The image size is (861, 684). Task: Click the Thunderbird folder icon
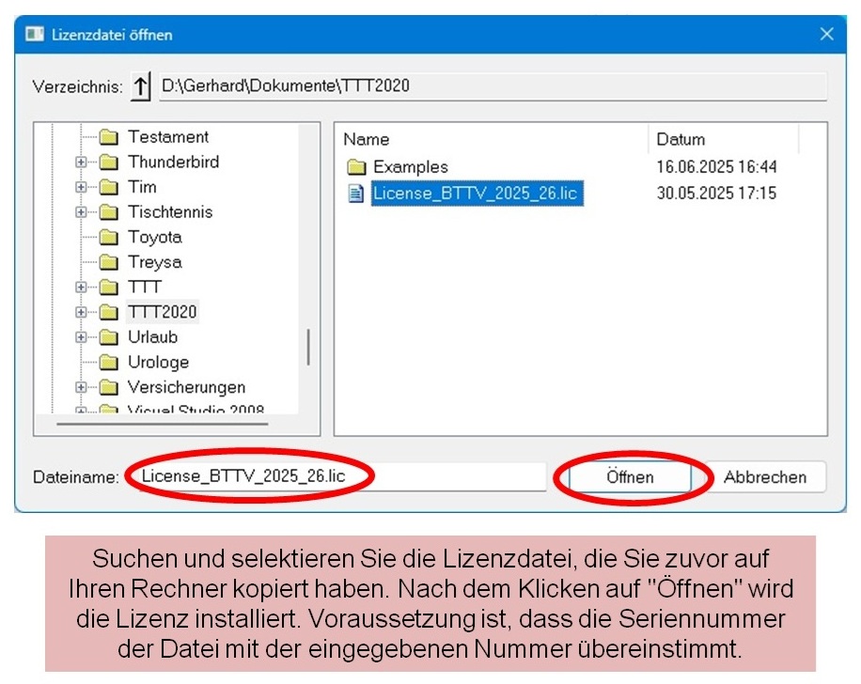point(108,162)
